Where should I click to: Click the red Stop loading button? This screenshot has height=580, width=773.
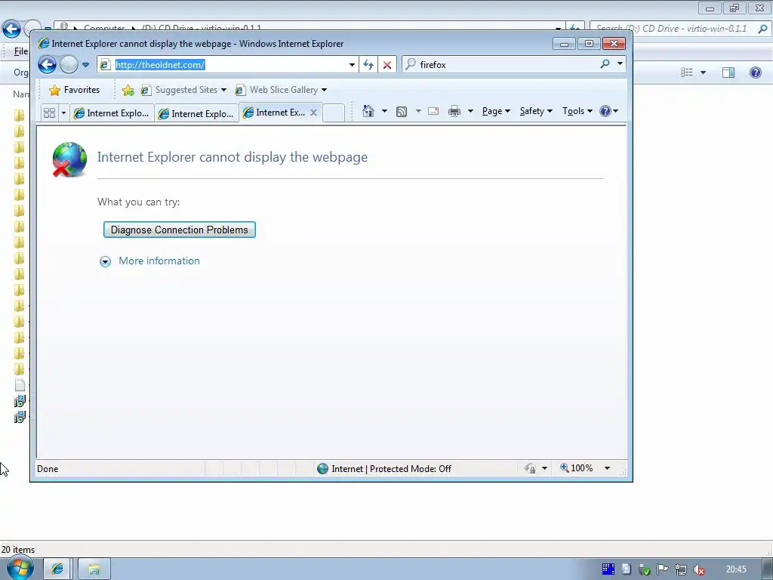(x=387, y=65)
